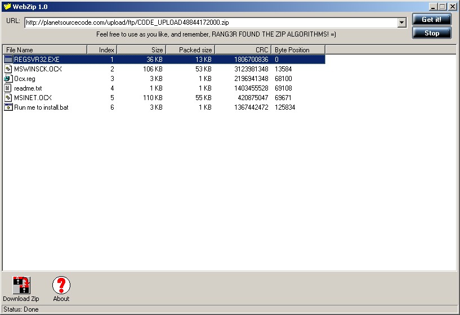This screenshot has width=460, height=315.
Task: Click the Stop button
Action: pyautogui.click(x=432, y=33)
